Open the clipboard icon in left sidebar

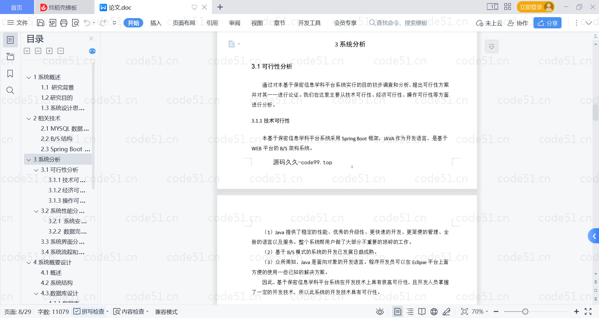pyautogui.click(x=10, y=56)
